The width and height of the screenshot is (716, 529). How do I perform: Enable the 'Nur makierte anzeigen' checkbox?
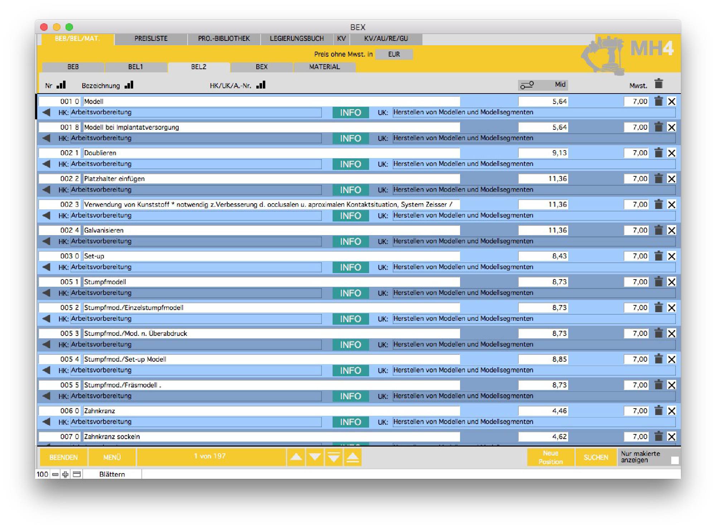point(674,461)
